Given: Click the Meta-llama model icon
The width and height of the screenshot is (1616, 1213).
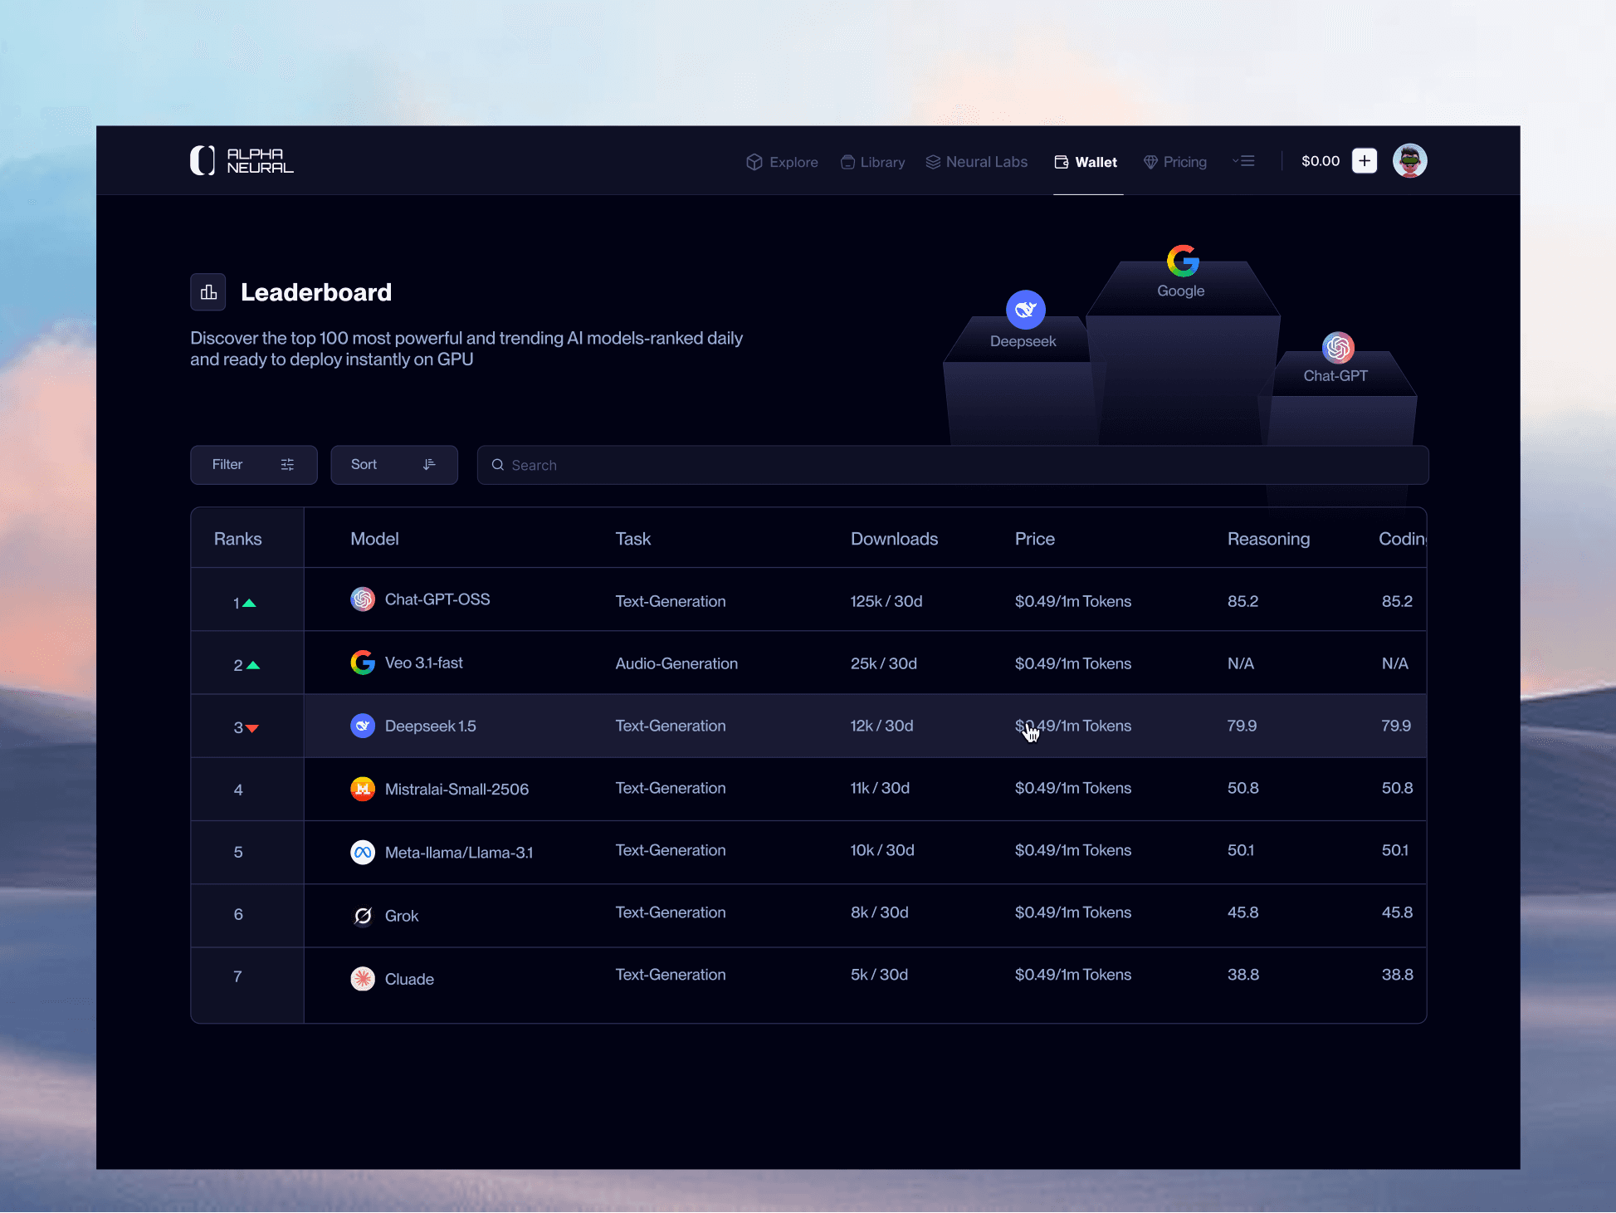Looking at the screenshot, I should click(x=363, y=853).
